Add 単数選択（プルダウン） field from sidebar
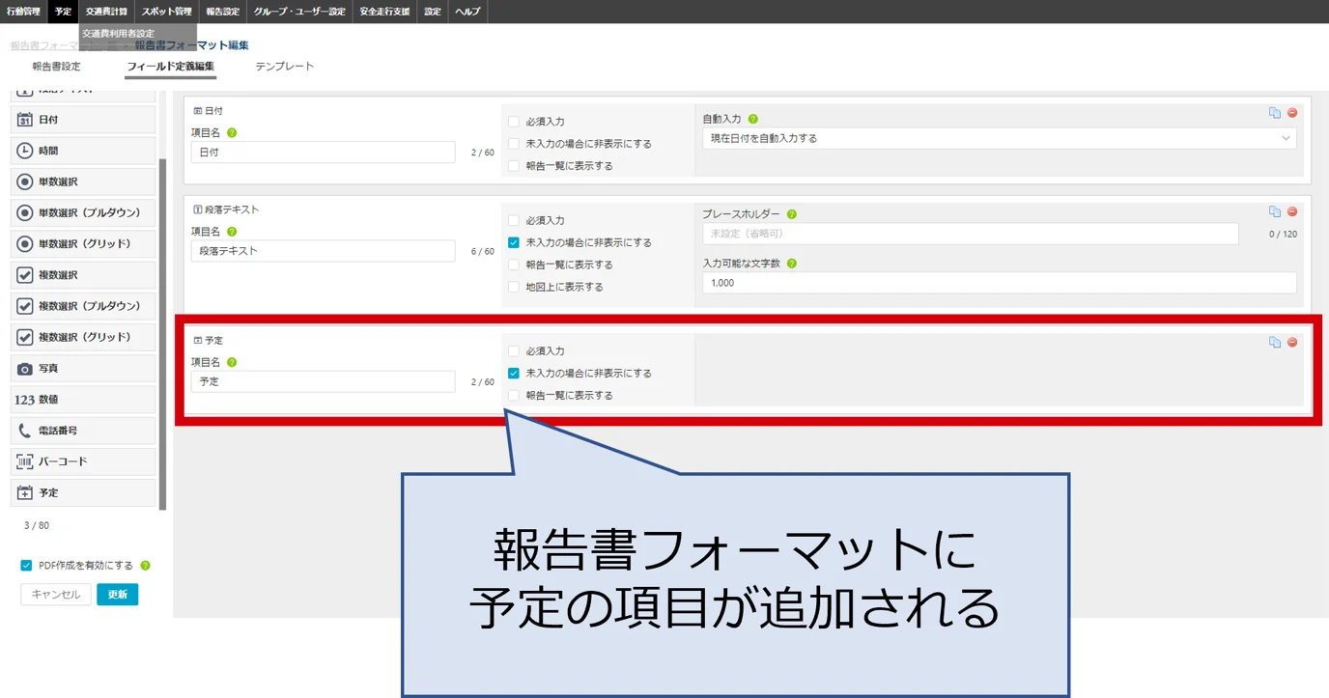 (x=83, y=212)
